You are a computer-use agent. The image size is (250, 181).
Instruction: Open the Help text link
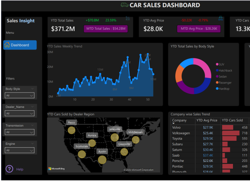[20, 169]
